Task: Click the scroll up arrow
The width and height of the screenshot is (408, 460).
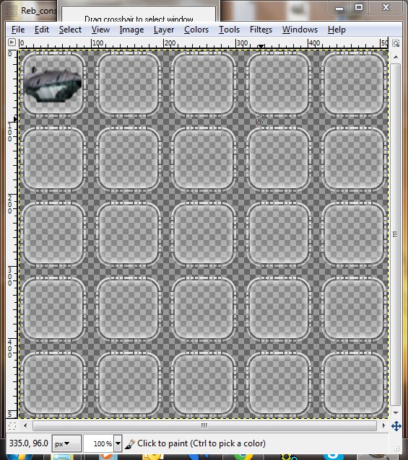Action: coord(396,57)
